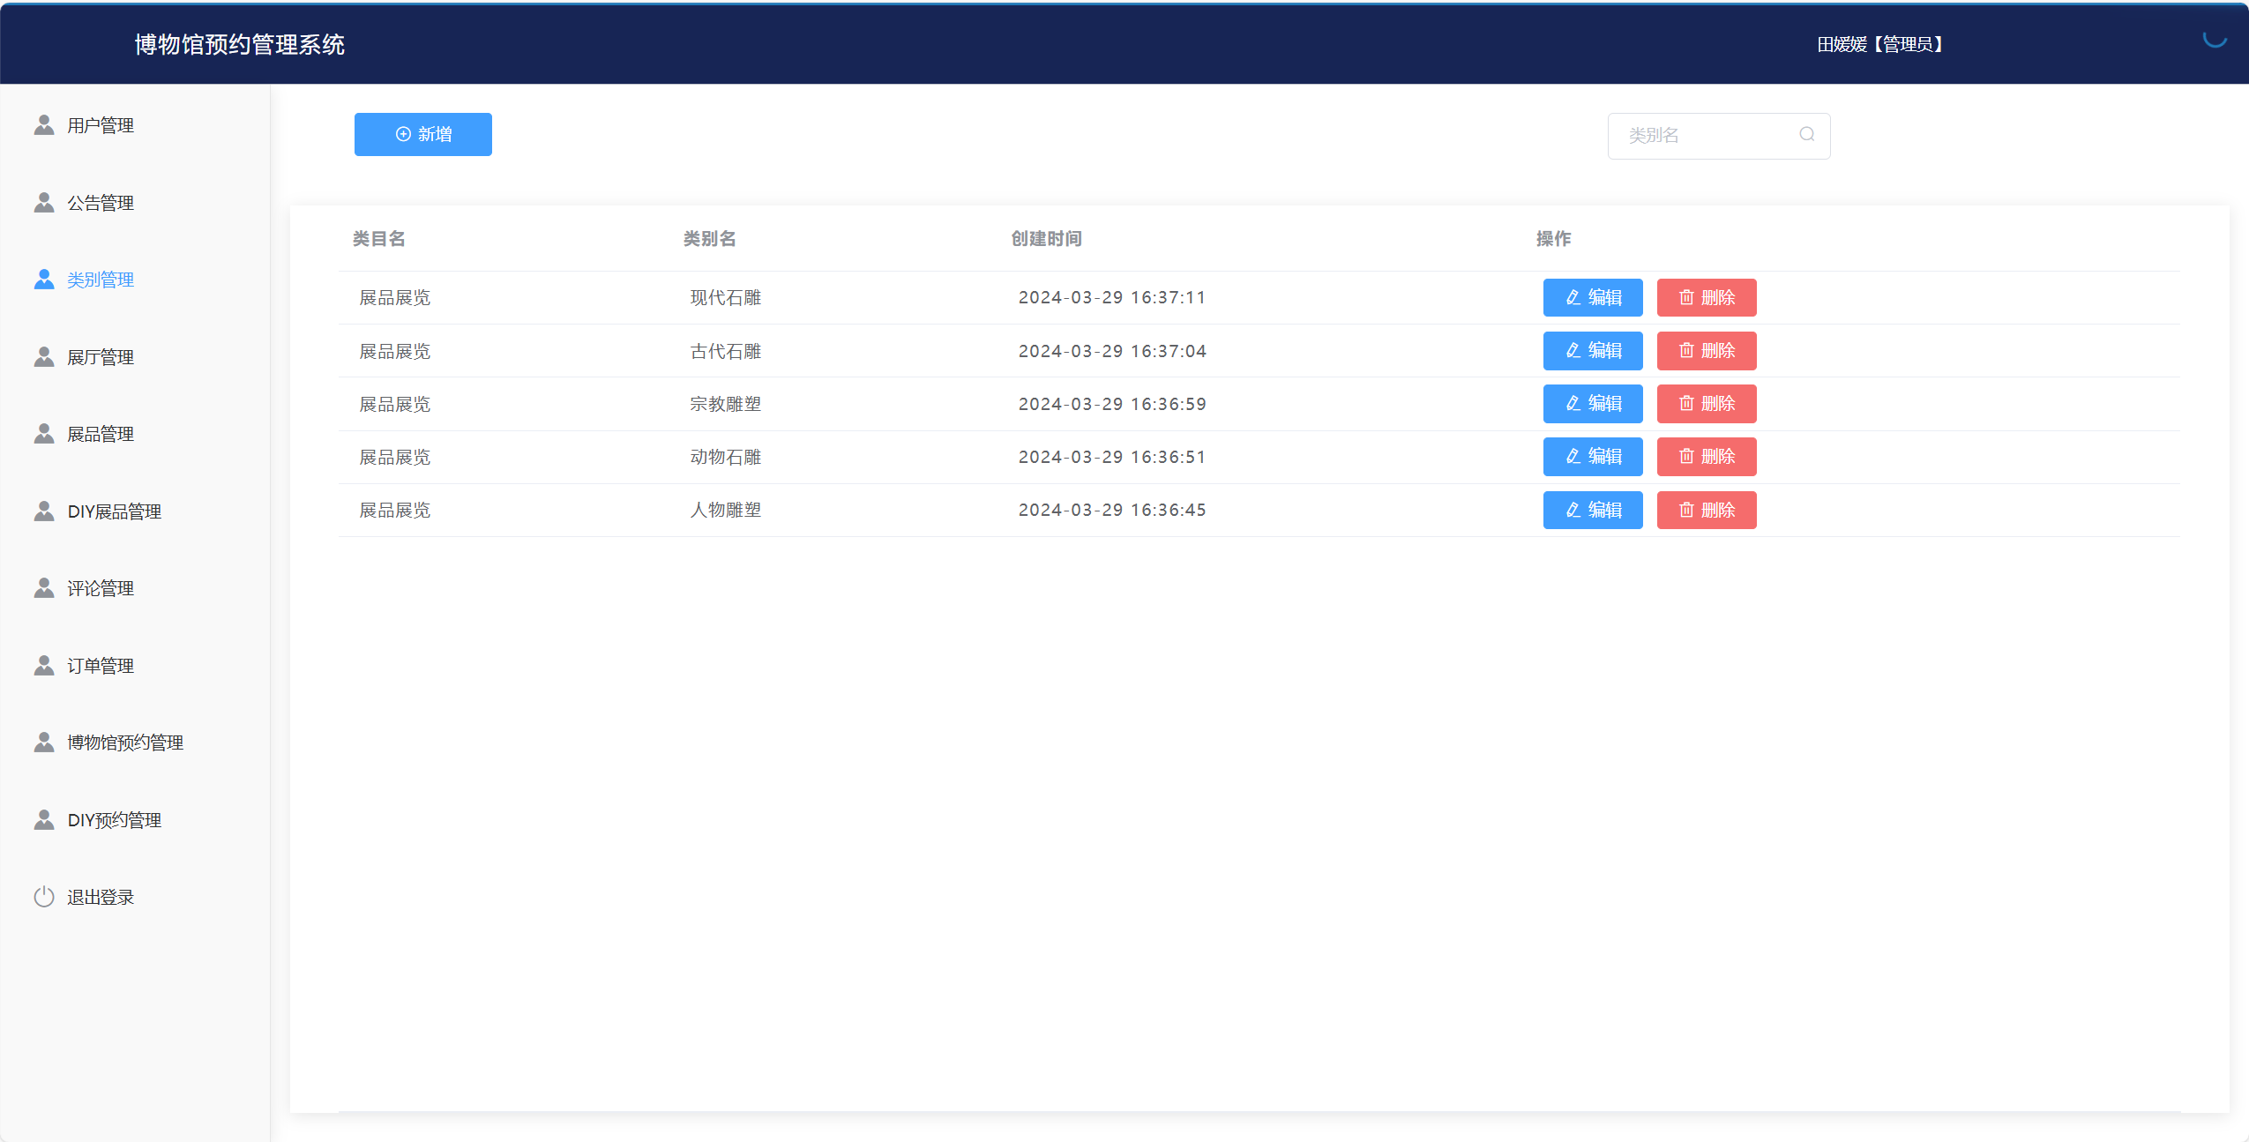Edit the 现代石雕 row
Image resolution: width=2249 pixels, height=1142 pixels.
[1592, 298]
